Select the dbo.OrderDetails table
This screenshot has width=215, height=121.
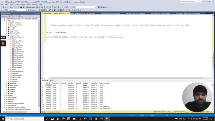(19, 57)
